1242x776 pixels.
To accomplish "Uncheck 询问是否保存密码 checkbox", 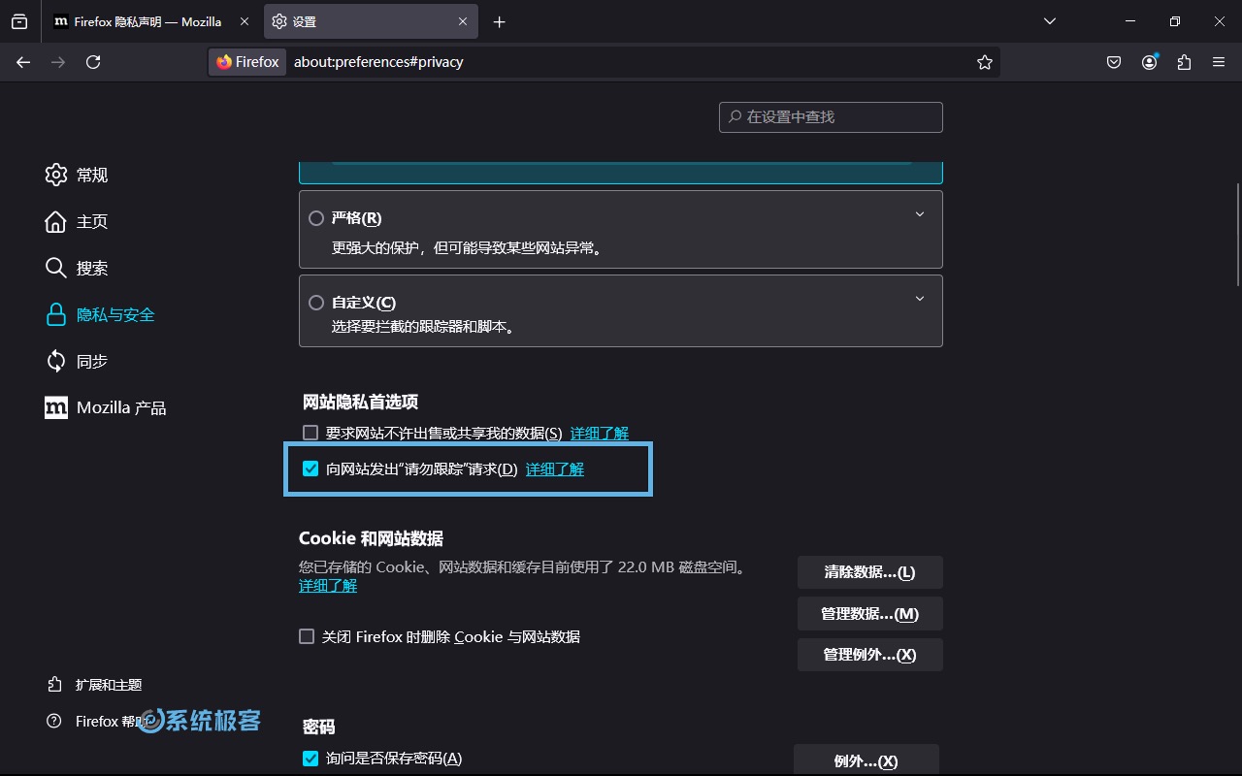I will [x=310, y=759].
